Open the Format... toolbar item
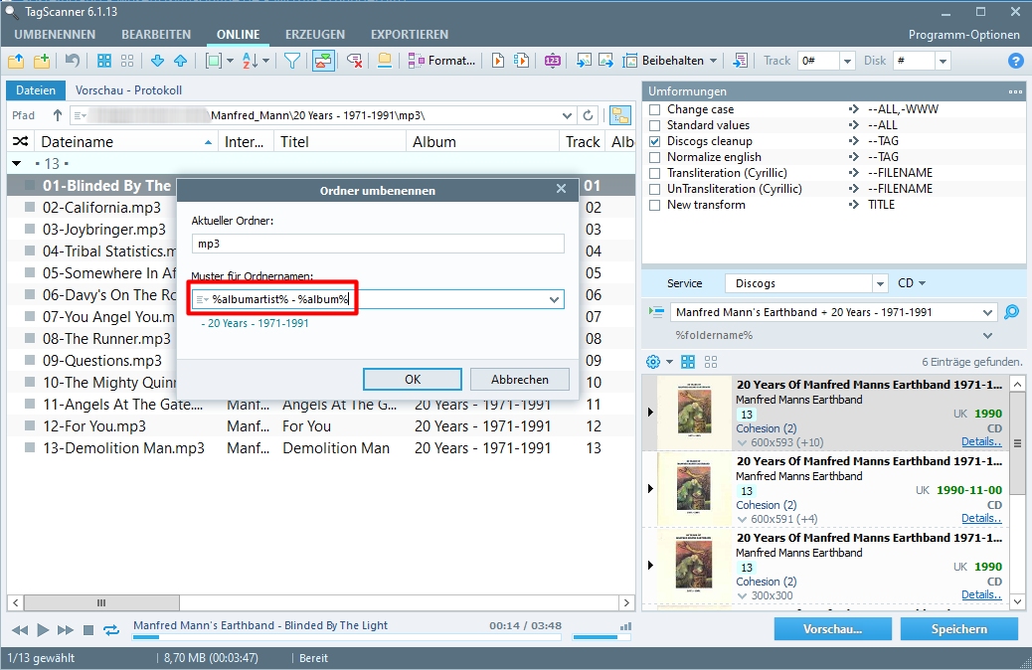This screenshot has height=670, width=1032. (441, 62)
